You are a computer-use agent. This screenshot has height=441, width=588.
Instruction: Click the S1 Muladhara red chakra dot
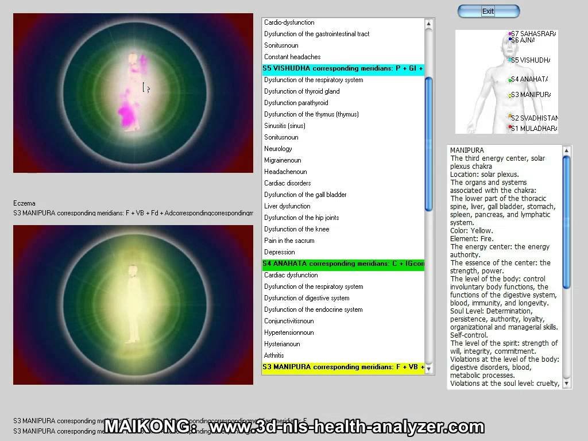coord(510,127)
